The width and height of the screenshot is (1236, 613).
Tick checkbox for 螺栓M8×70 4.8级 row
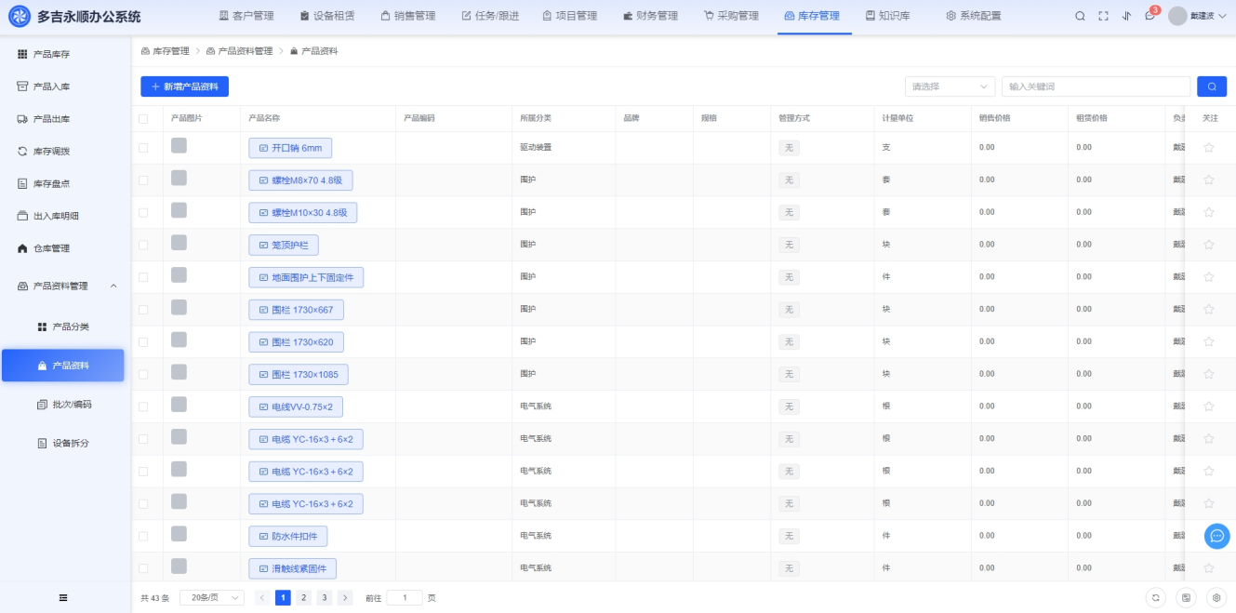[x=143, y=180]
